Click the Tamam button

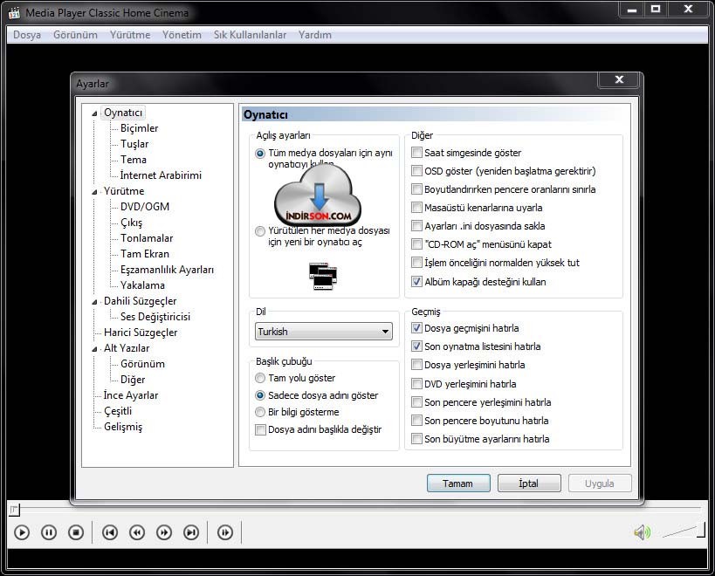[x=458, y=483]
